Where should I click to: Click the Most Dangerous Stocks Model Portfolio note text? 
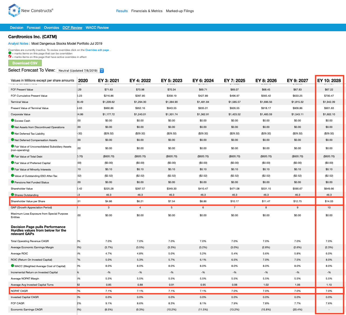pyautogui.click(x=67, y=44)
